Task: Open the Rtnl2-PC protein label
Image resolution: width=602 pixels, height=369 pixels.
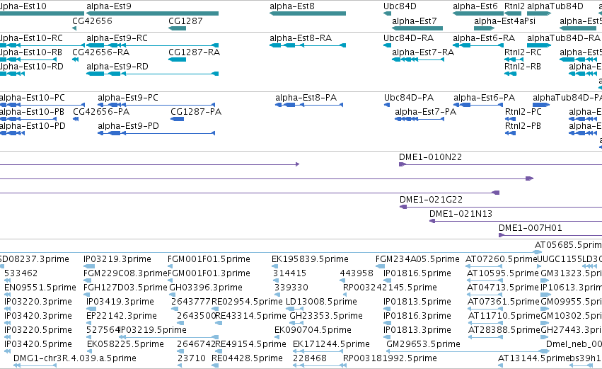Action: point(523,112)
